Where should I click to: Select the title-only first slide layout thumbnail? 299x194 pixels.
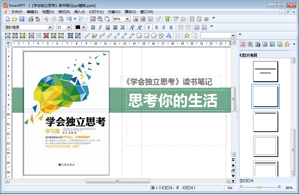(x=265, y=71)
